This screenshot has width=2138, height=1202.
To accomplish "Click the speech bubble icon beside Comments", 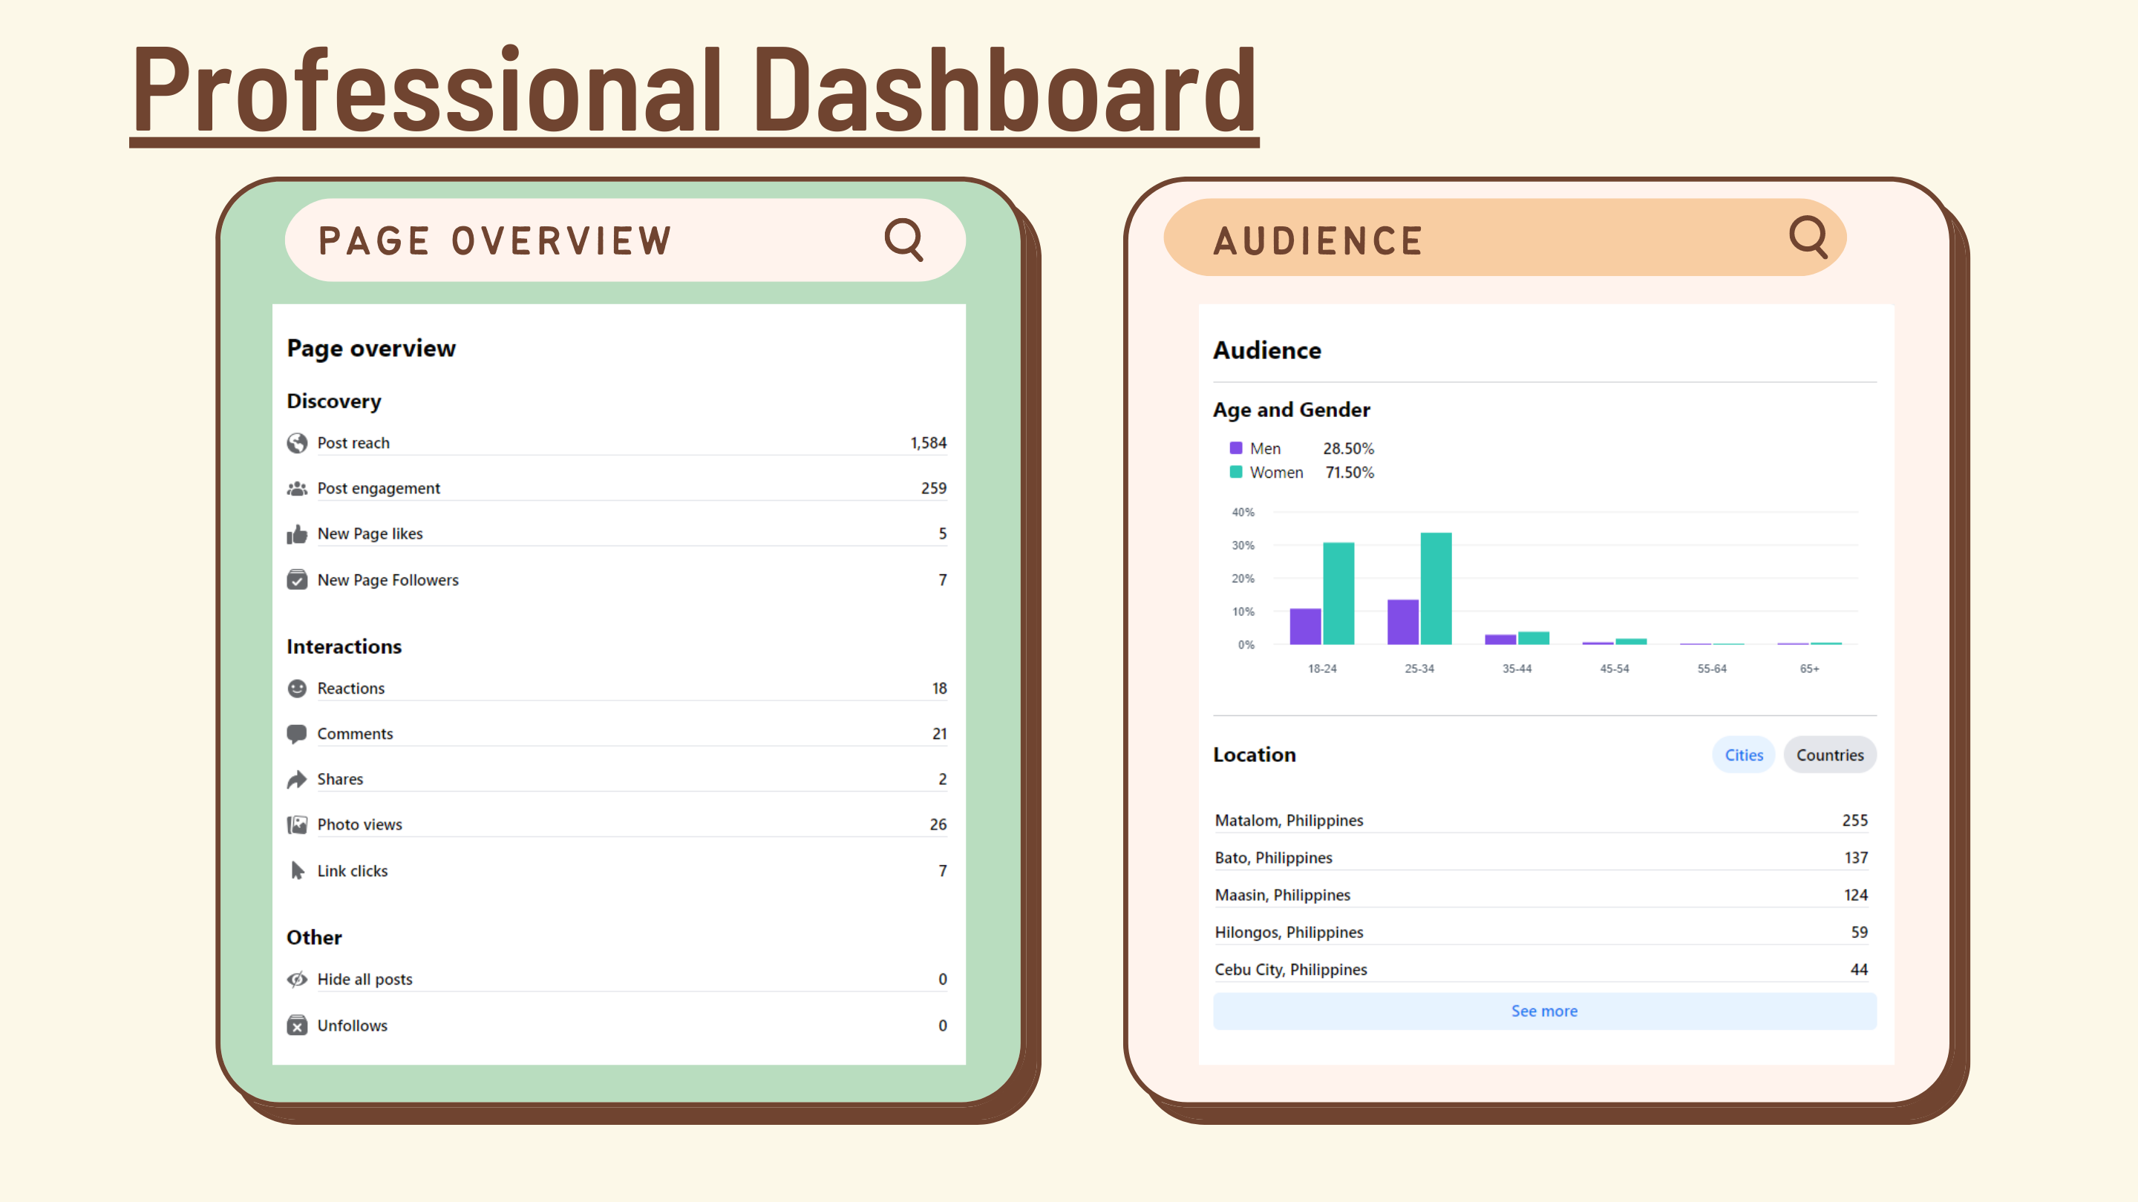I will pos(297,734).
